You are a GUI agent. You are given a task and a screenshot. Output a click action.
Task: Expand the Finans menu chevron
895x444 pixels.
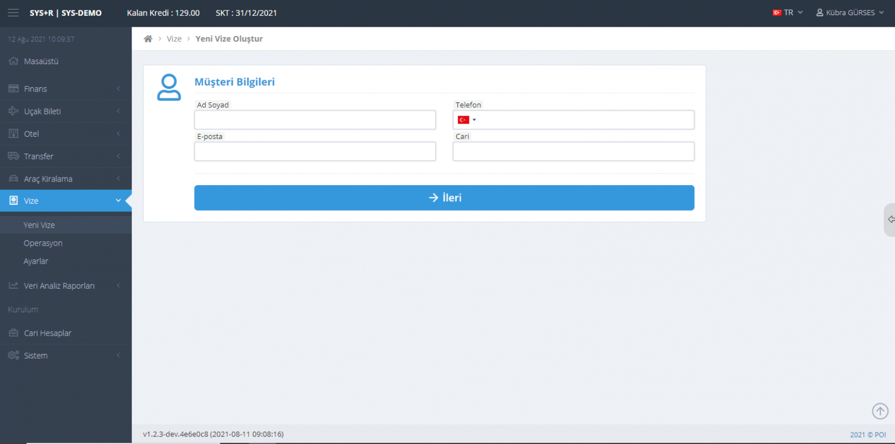[118, 88]
